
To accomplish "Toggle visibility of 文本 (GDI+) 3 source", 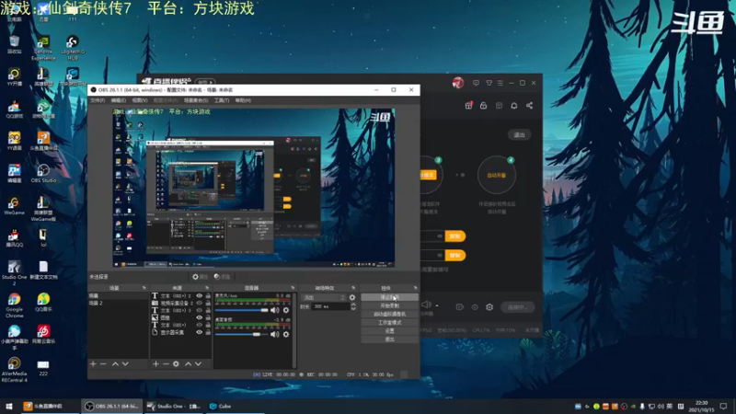I will pos(200,310).
